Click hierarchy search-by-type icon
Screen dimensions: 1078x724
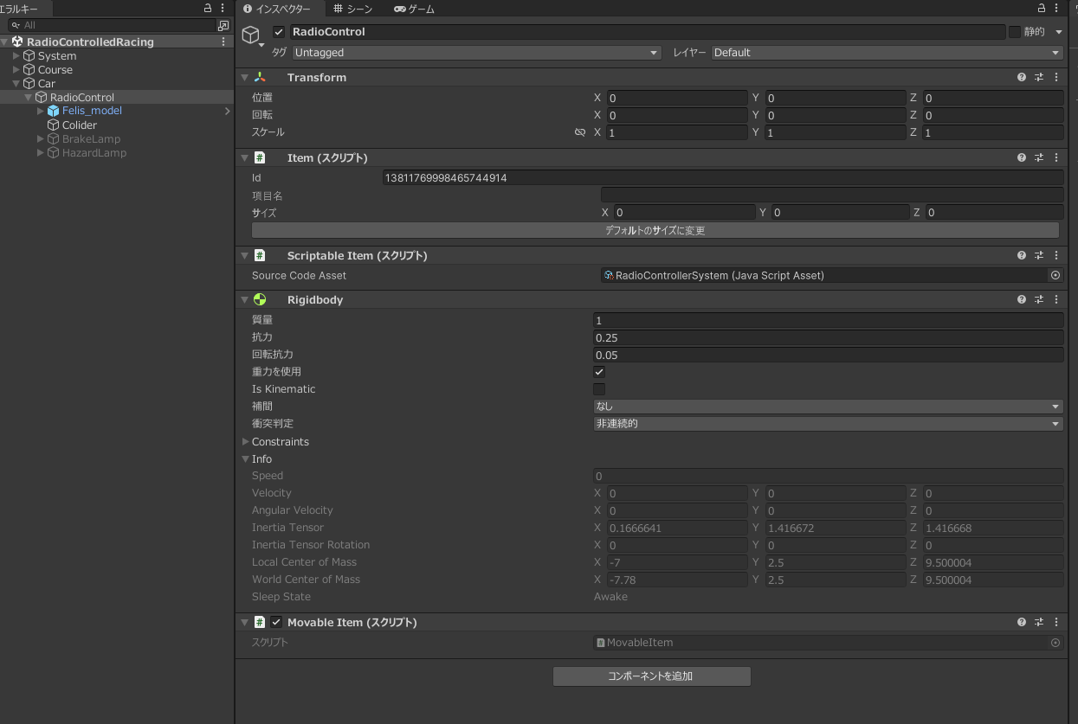tap(223, 25)
